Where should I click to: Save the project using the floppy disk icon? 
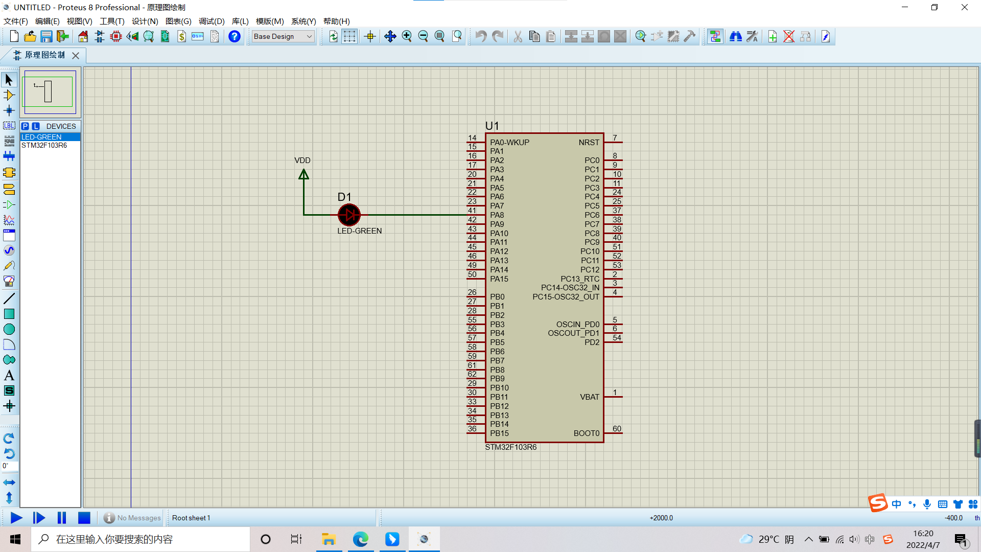coord(46,36)
